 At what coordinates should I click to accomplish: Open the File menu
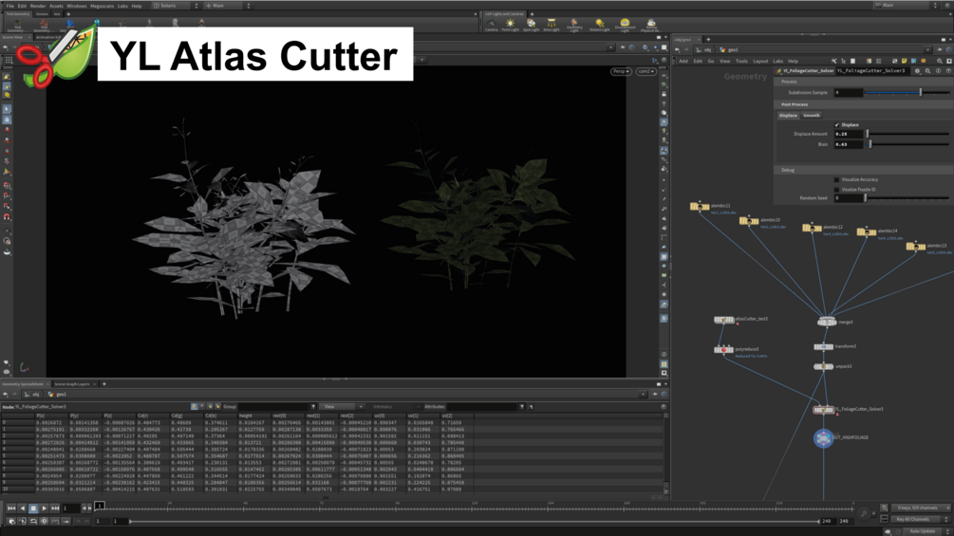(x=10, y=6)
